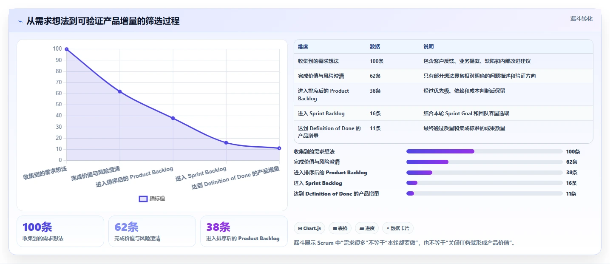
Task: Select the Chart.js tag chip
Action: pos(309,228)
